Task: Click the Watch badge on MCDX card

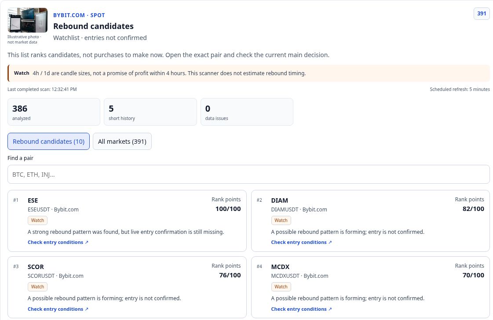Action: point(281,287)
